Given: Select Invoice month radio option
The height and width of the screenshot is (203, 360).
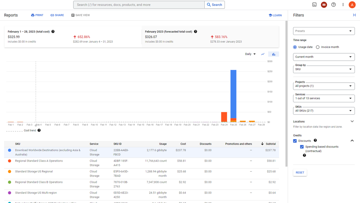Looking at the screenshot, I should pos(317,47).
